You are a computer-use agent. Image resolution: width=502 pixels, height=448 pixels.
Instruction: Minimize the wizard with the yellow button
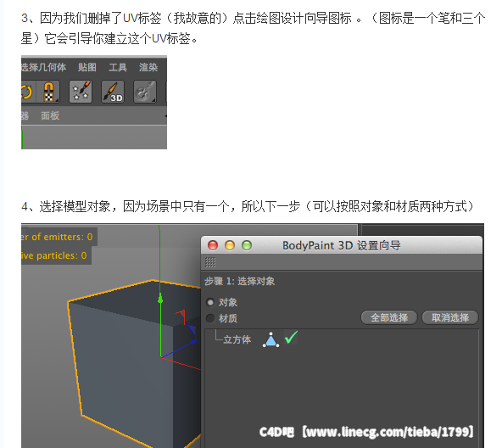pyautogui.click(x=230, y=245)
